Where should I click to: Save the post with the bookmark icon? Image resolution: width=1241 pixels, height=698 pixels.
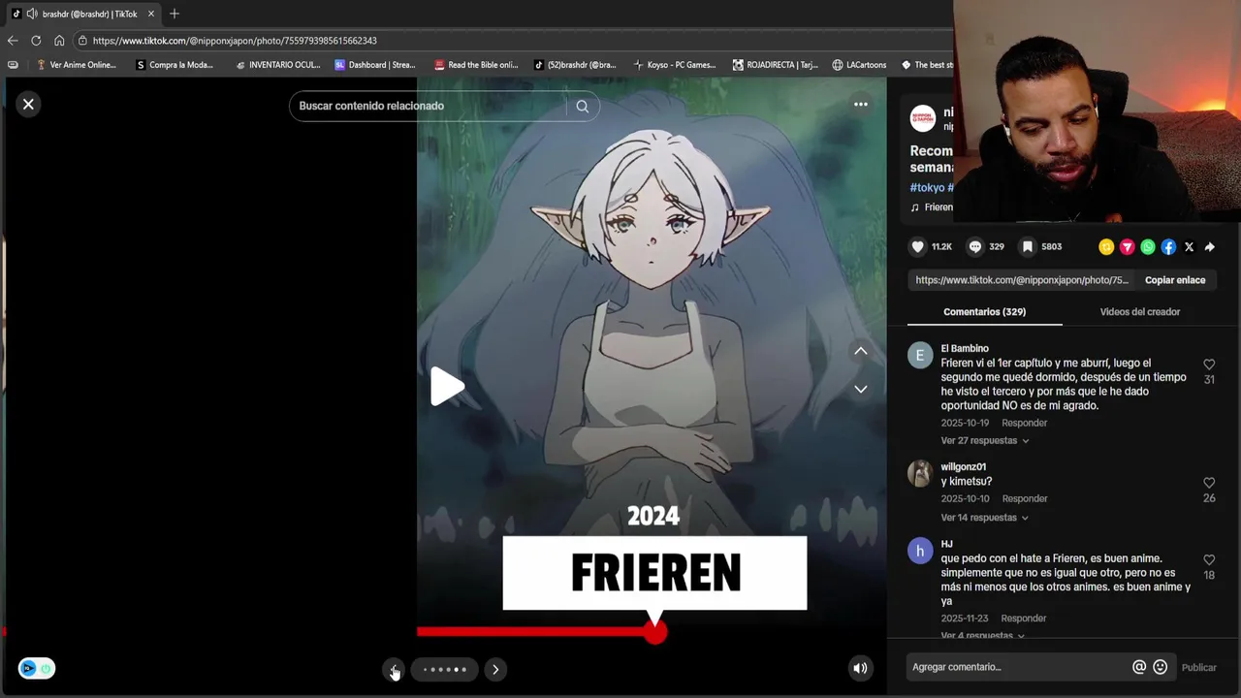tap(1028, 247)
